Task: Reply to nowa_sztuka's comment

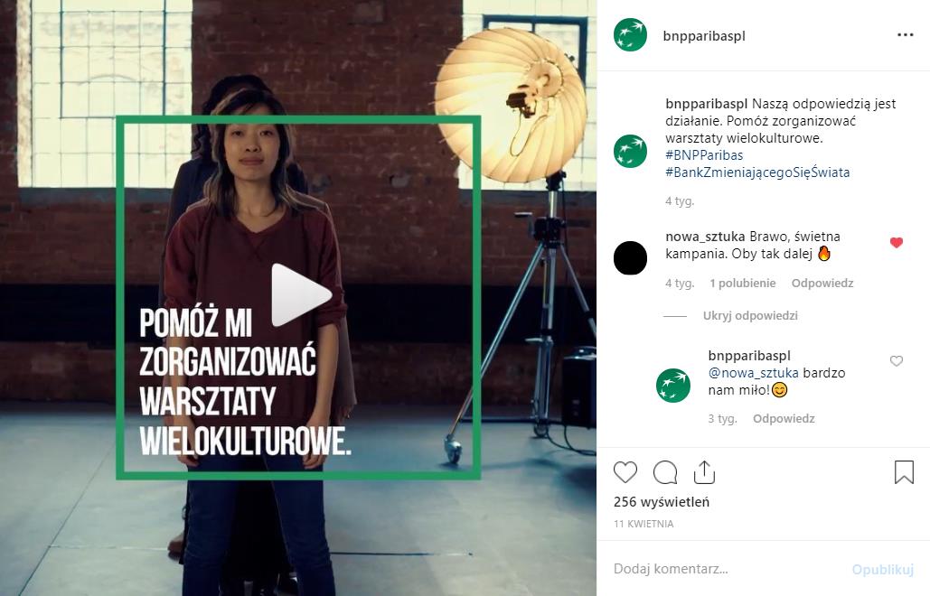Action: click(x=822, y=284)
